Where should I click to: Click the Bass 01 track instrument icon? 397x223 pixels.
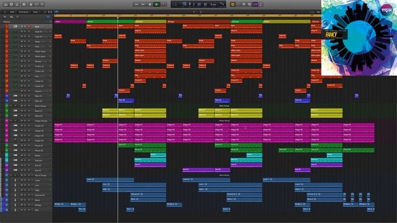click(x=15, y=111)
